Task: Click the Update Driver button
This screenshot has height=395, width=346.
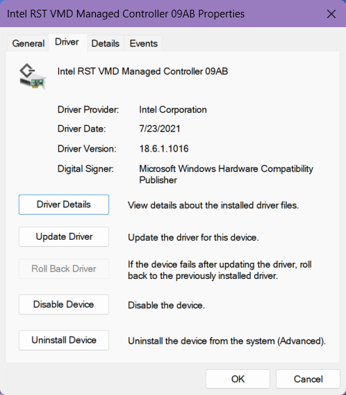Action: coord(64,237)
